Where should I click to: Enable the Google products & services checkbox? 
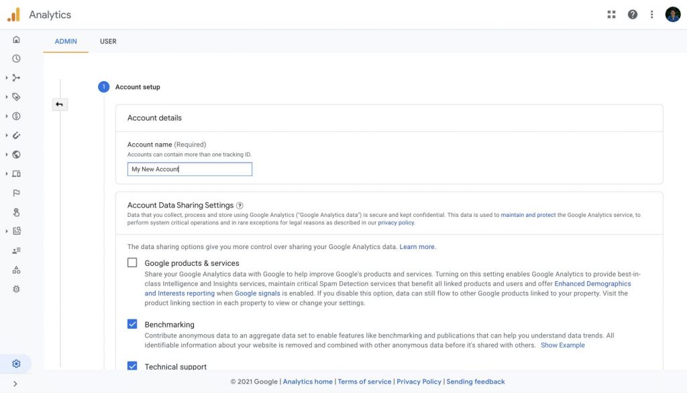132,262
